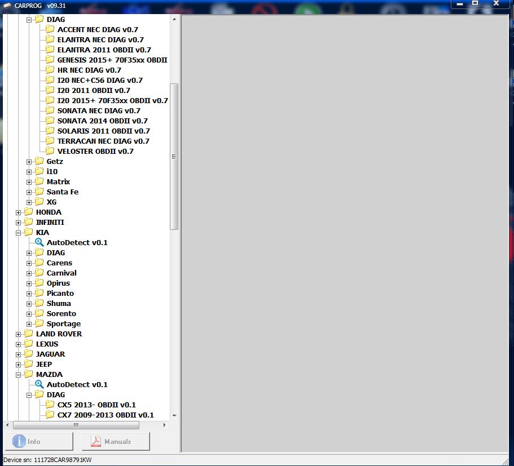
Task: Expand the Carens folder
Action: 29,263
